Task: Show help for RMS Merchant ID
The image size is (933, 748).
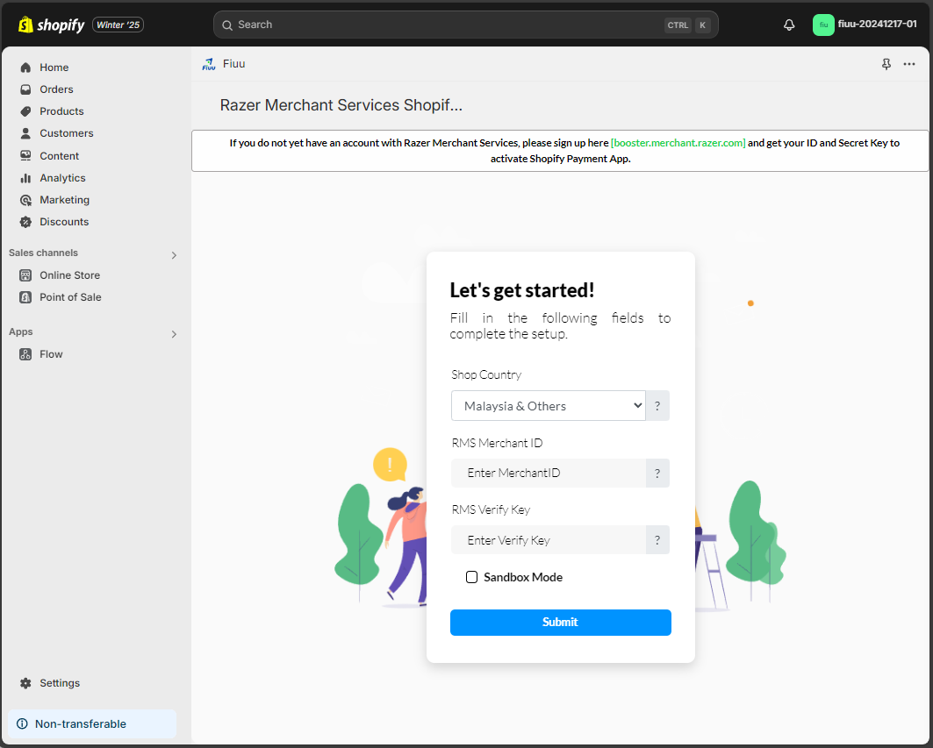Action: [657, 473]
